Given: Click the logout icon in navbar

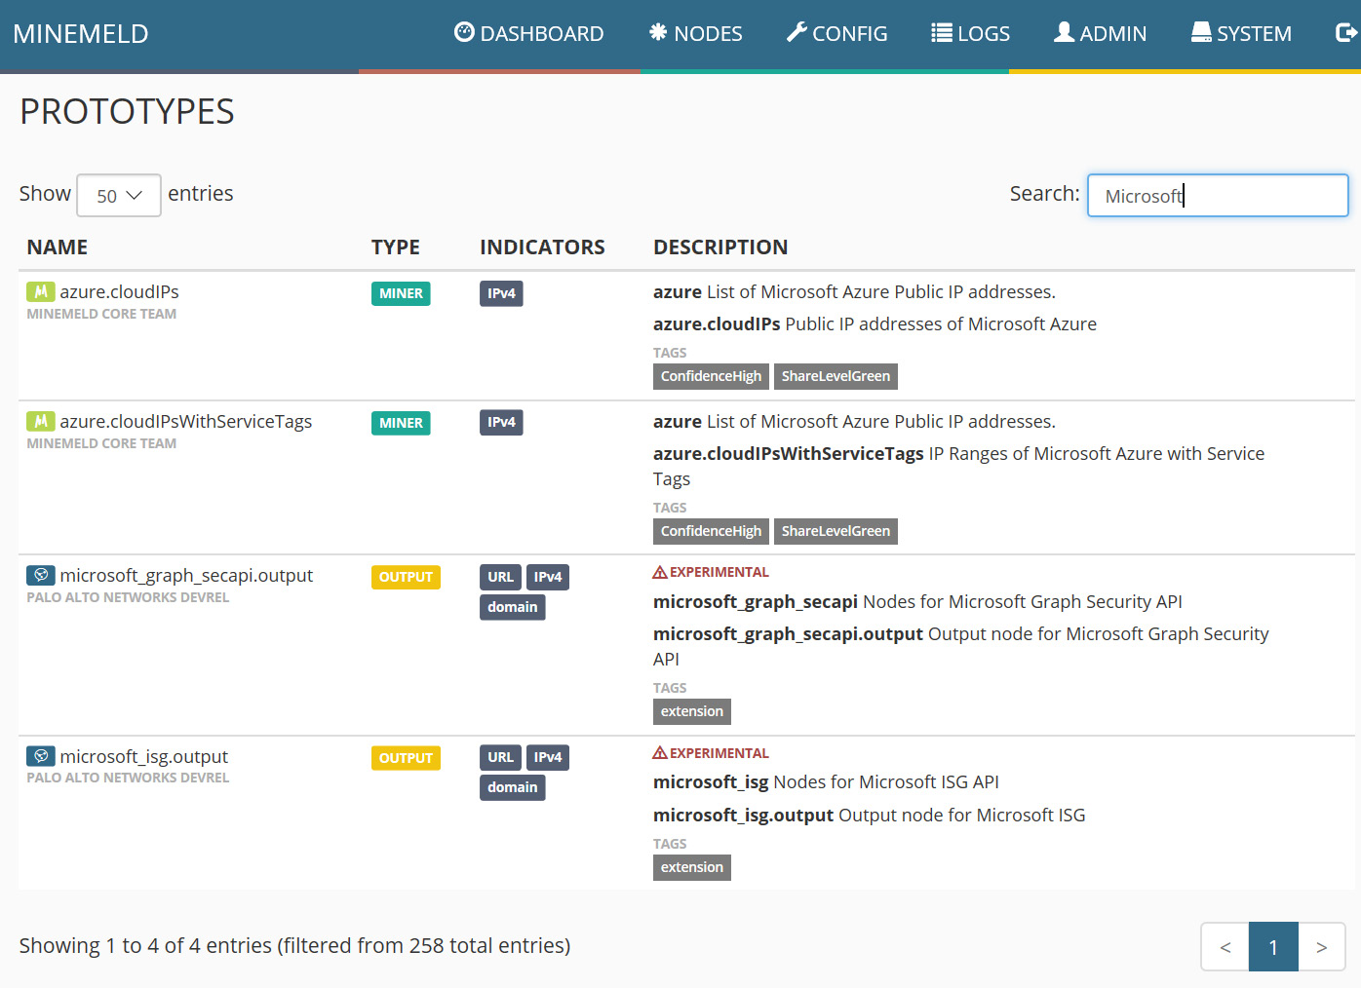Looking at the screenshot, I should [1346, 33].
